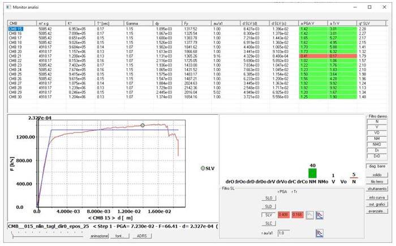Open the spectrum curve icon in SLV row
The width and height of the screenshot is (396, 246).
click(x=320, y=215)
